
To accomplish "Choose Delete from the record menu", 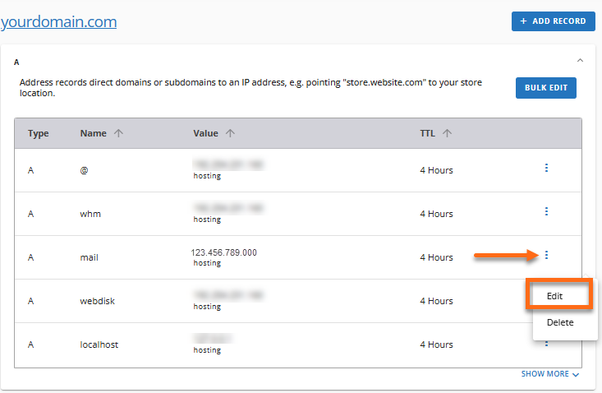I will (x=560, y=322).
